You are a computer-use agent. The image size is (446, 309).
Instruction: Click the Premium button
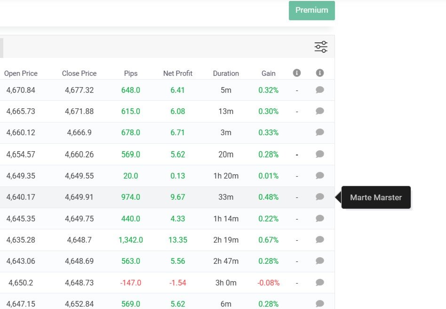312,10
